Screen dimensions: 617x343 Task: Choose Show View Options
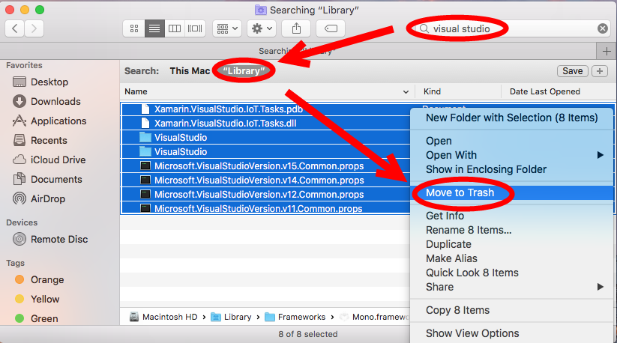click(511, 333)
